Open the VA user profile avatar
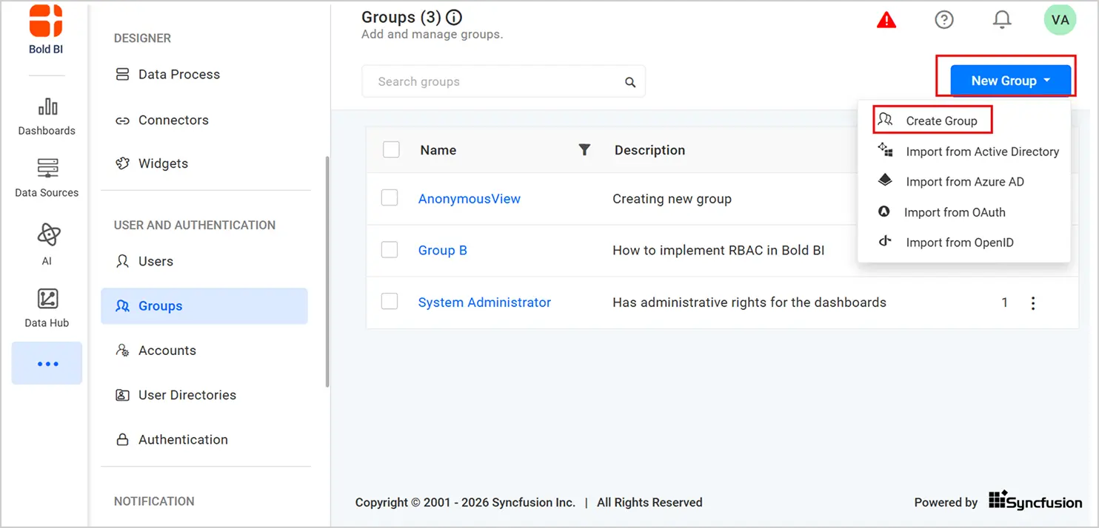Screen dimensions: 1099x528 tap(1060, 20)
